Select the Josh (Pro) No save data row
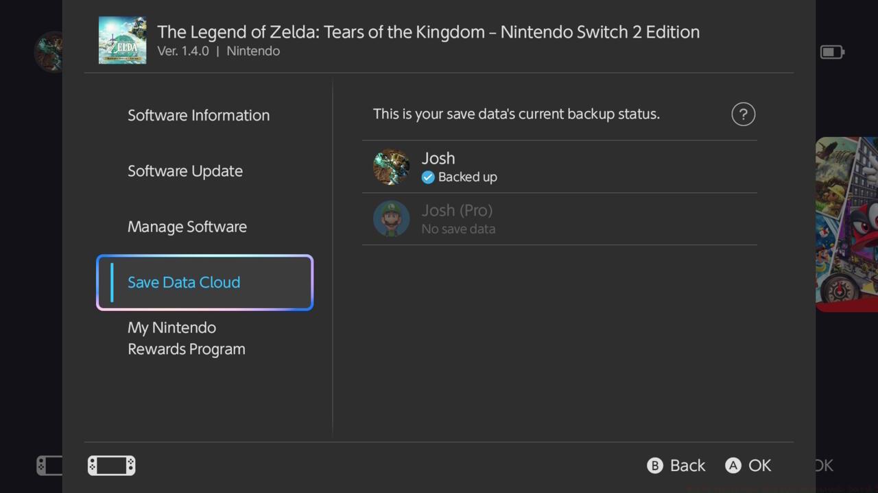Image resolution: width=878 pixels, height=493 pixels. point(559,219)
